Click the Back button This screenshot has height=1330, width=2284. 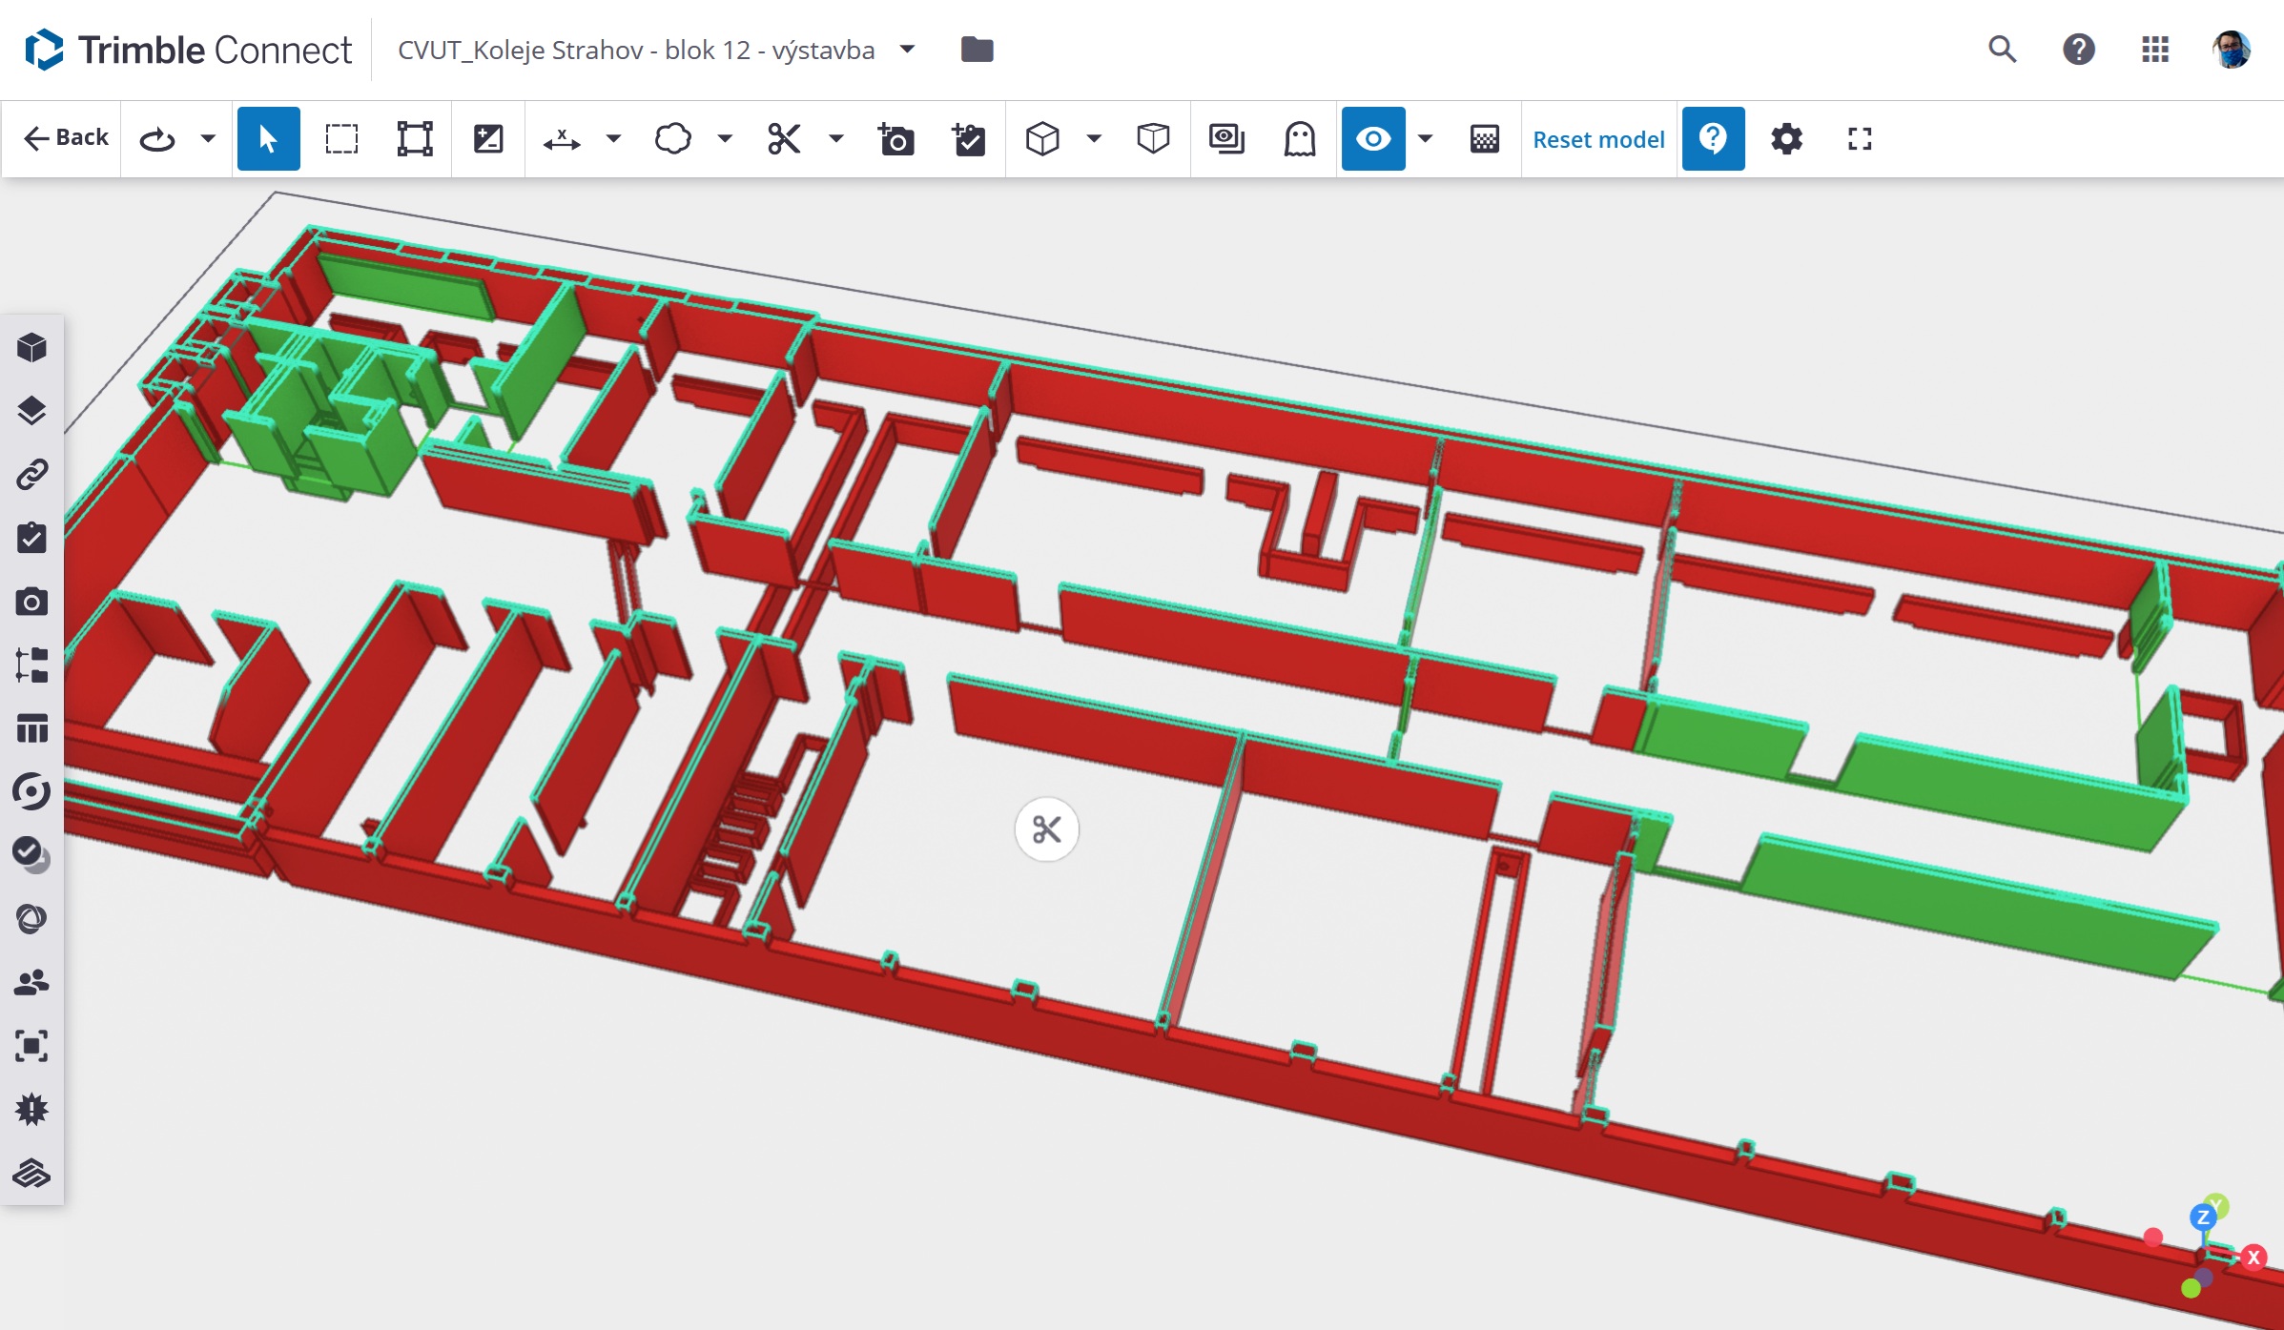(66, 138)
